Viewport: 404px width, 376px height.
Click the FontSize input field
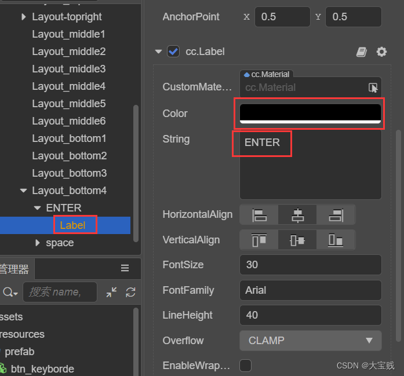tap(310, 265)
